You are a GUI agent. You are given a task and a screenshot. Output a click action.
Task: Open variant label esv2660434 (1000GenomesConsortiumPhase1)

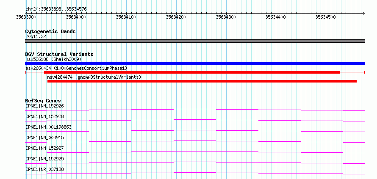(76, 69)
